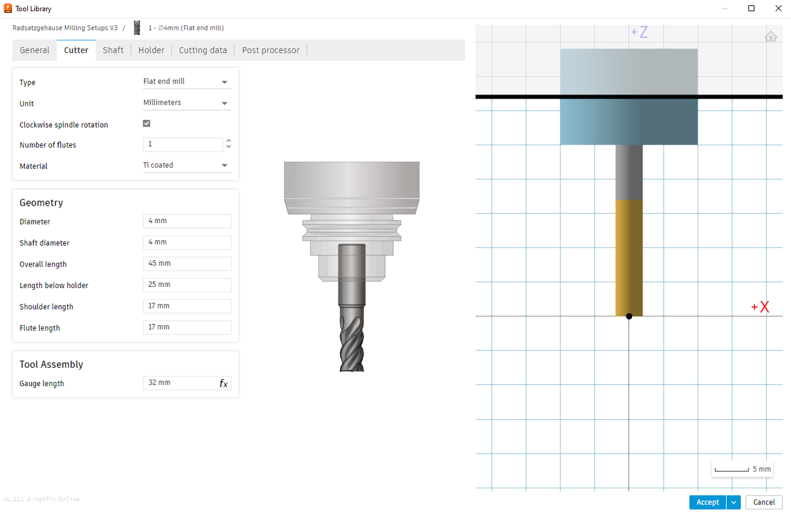
Task: Click the Radsatzgehäuse Milling Setups V3 breadcrumb
Action: pos(65,28)
